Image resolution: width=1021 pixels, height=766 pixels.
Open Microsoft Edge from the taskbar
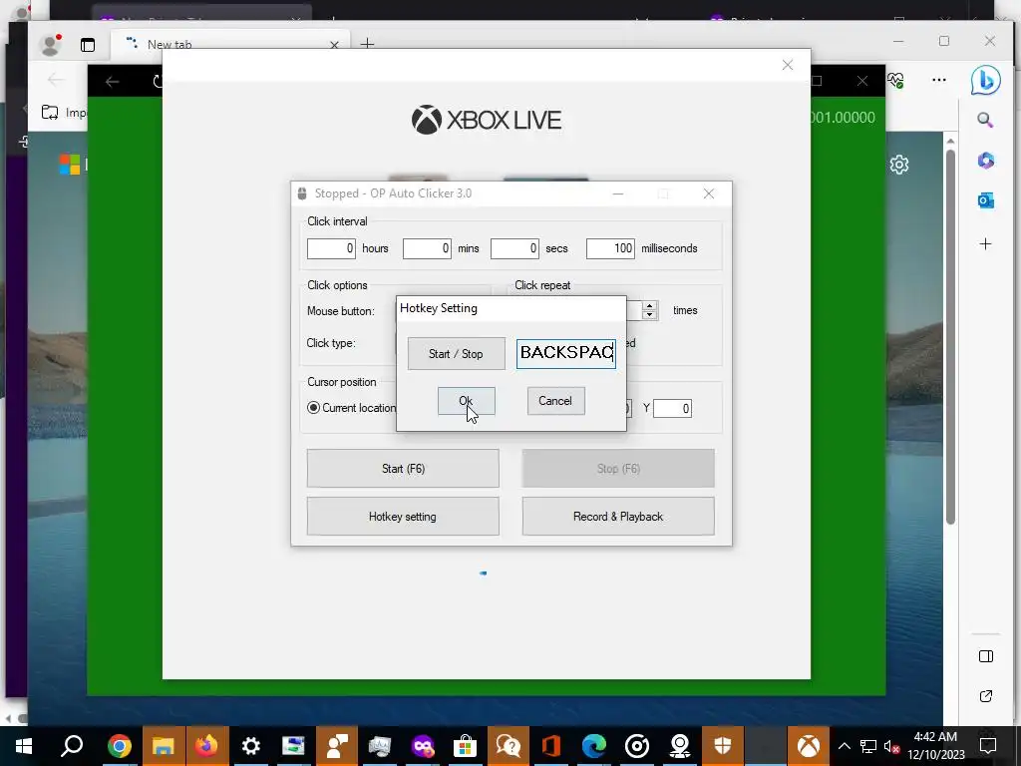click(x=594, y=746)
